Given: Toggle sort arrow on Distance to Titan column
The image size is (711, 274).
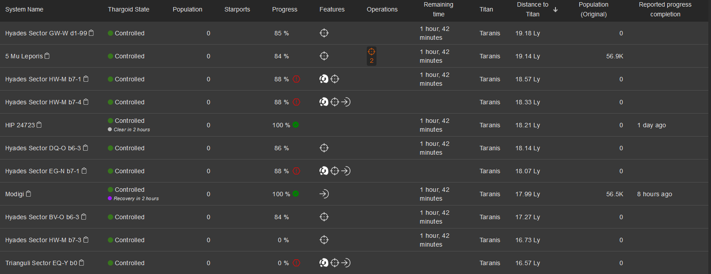Looking at the screenshot, I should [555, 10].
